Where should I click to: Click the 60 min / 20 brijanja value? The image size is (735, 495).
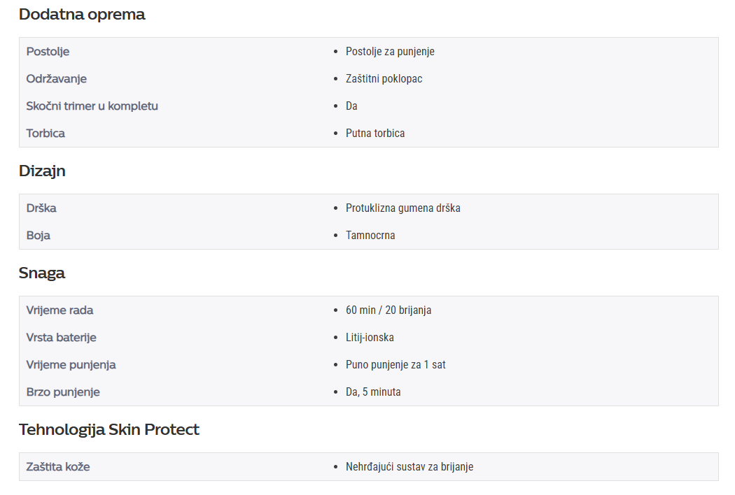(388, 310)
